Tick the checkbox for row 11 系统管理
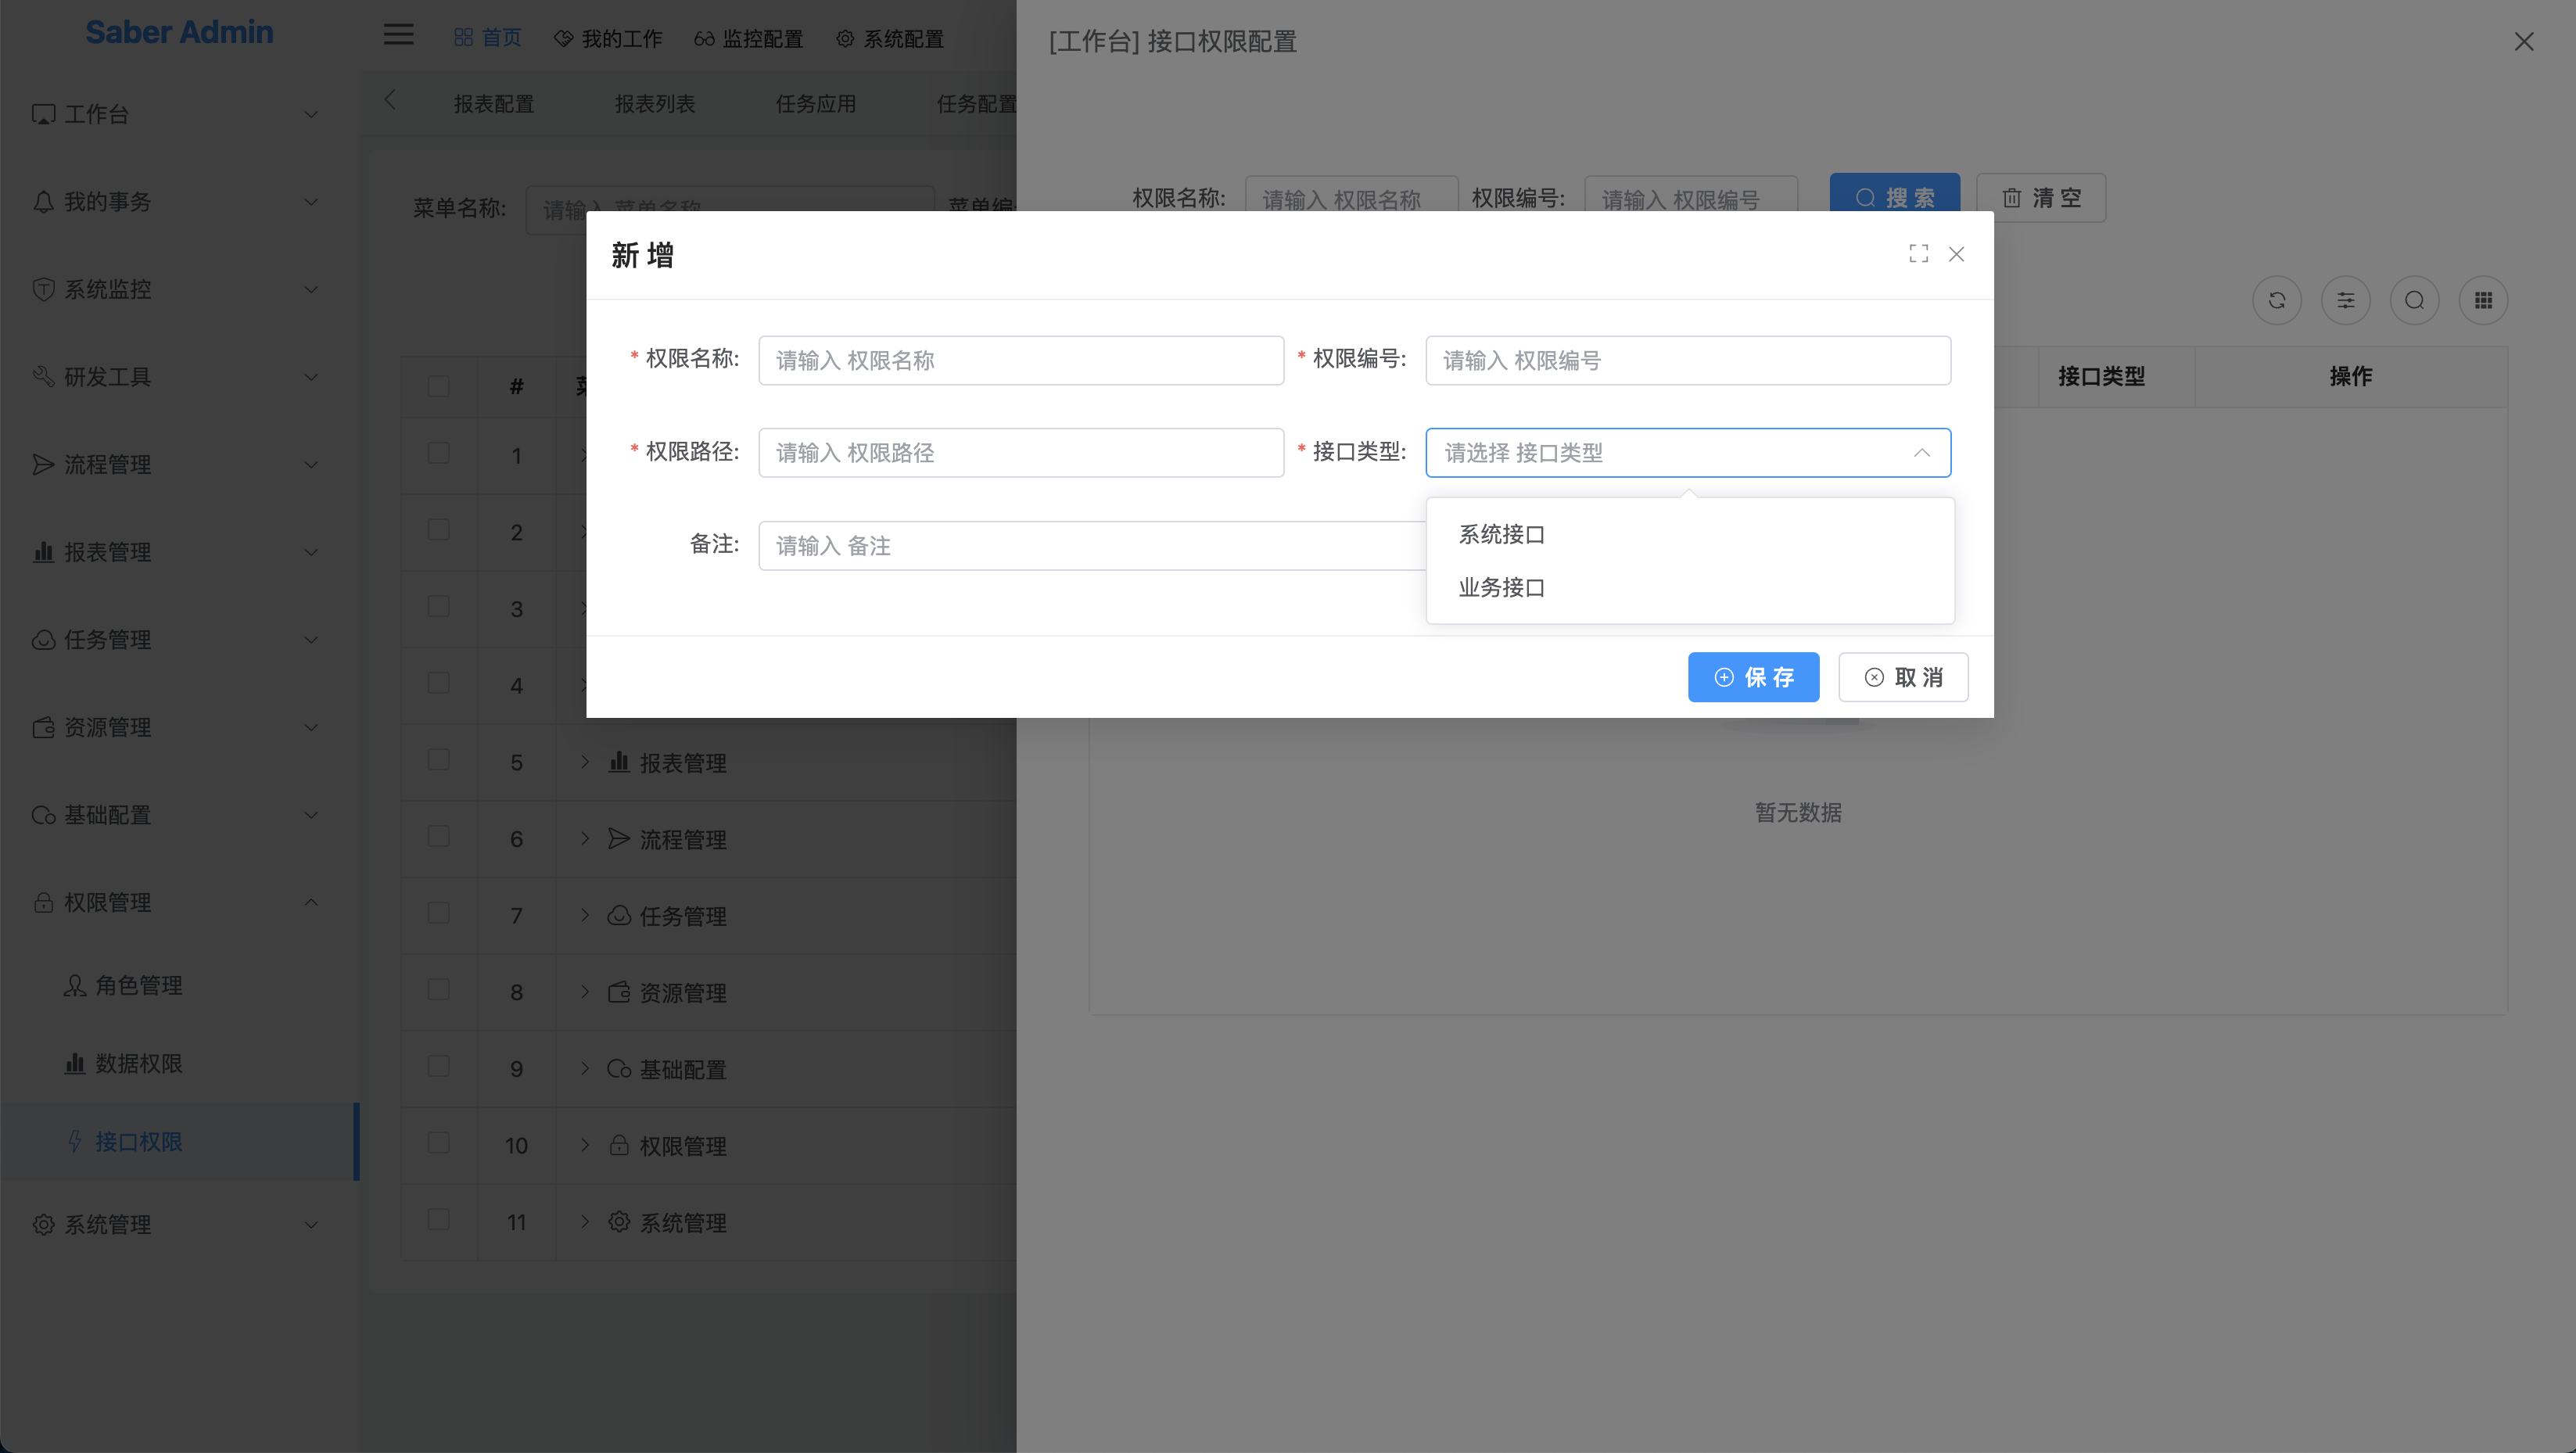The width and height of the screenshot is (2576, 1453). 438,1220
